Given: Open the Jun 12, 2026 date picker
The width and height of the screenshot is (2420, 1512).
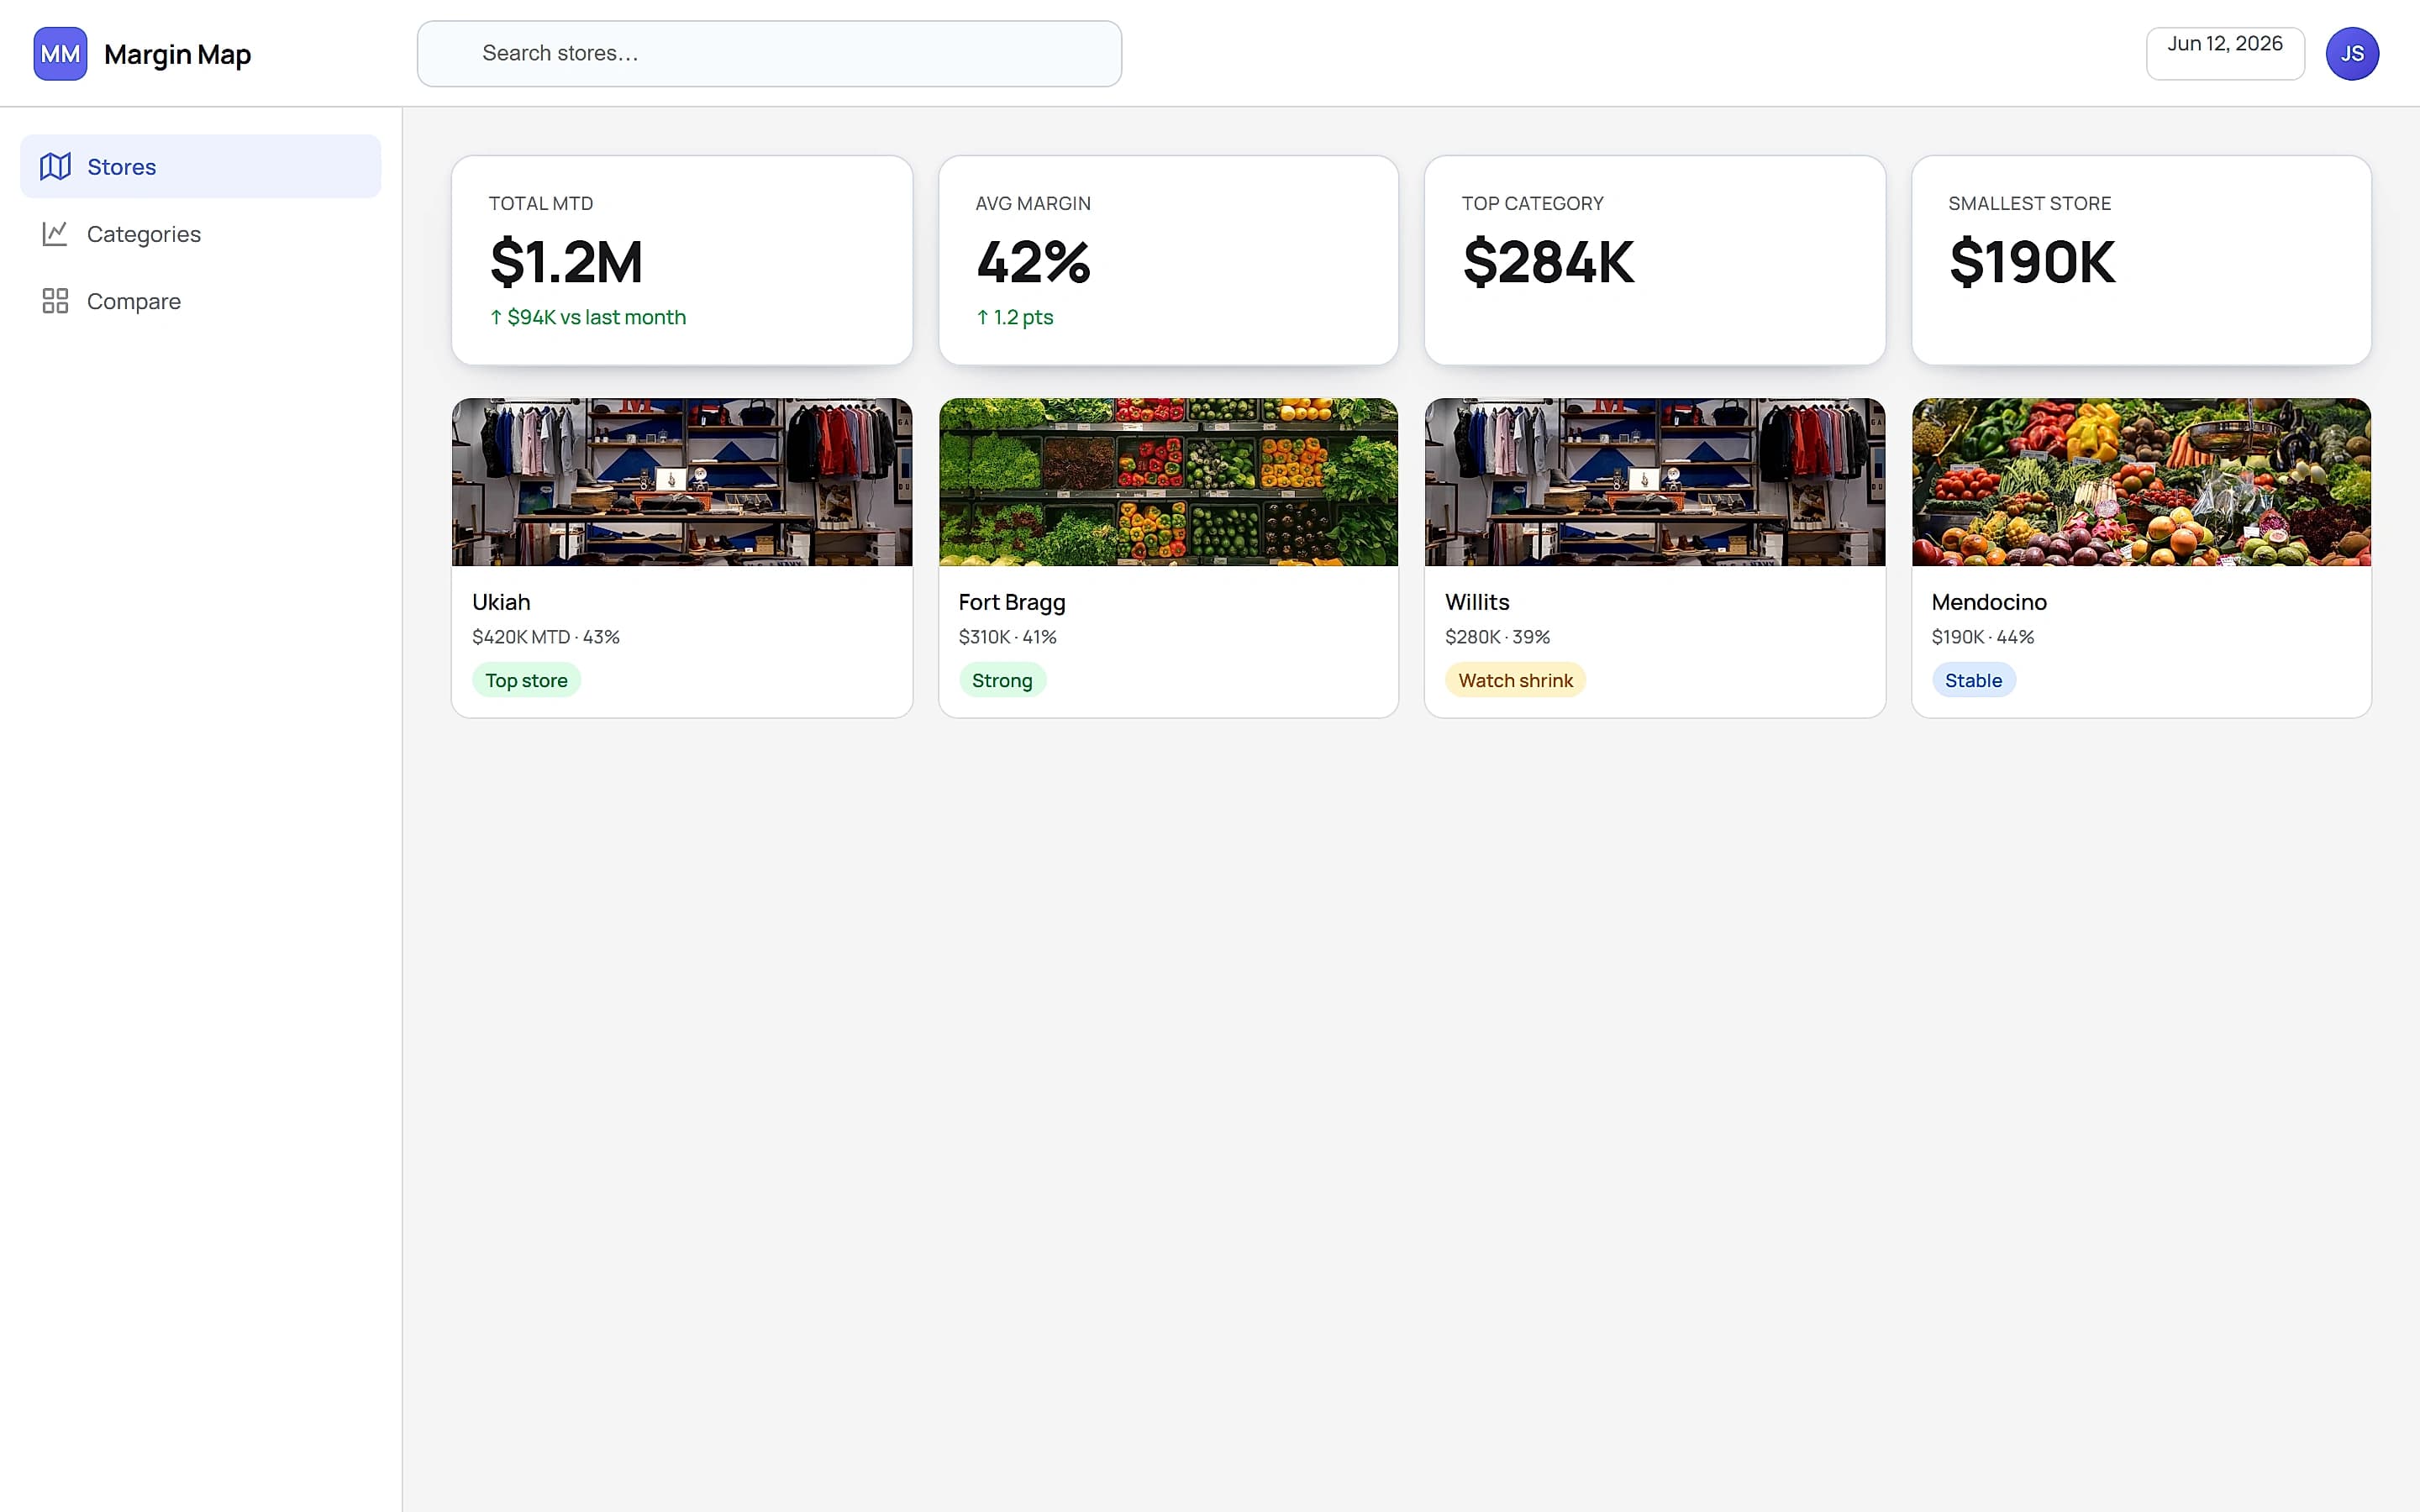Looking at the screenshot, I should pos(2225,54).
